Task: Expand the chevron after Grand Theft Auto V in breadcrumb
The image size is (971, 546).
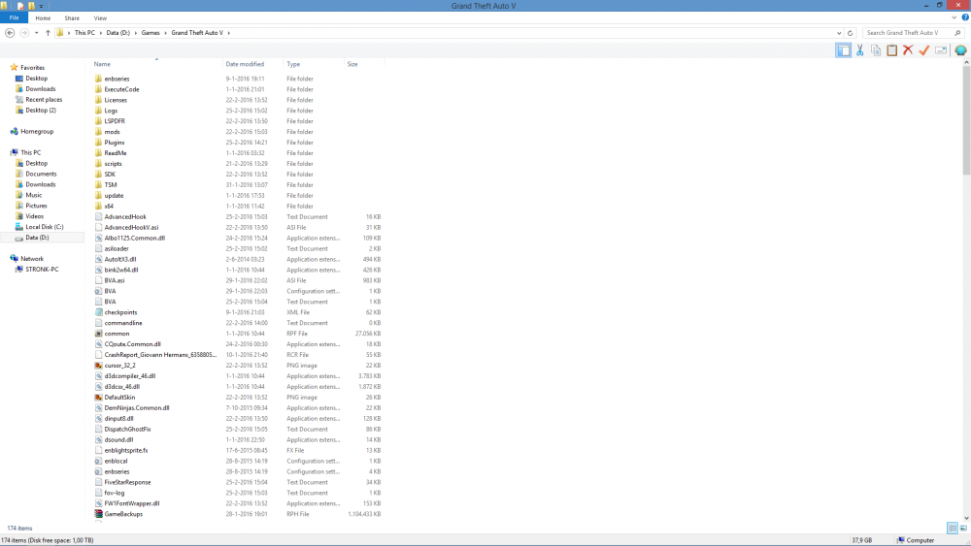Action: (228, 33)
